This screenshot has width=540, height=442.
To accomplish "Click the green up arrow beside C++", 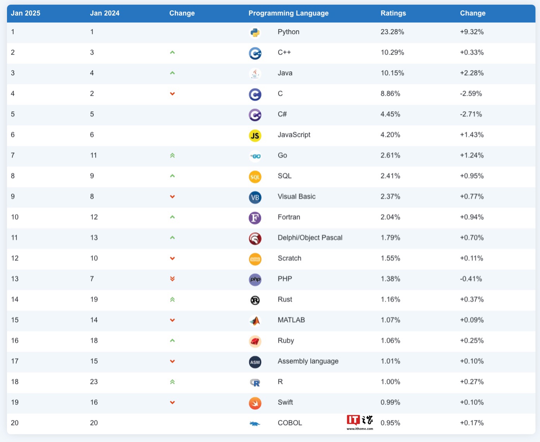I will point(172,52).
